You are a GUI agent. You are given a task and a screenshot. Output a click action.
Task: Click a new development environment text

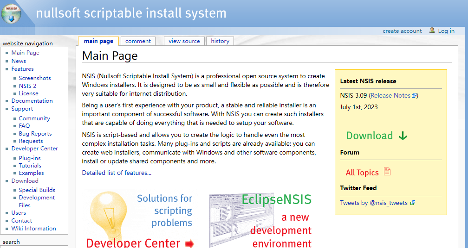pyautogui.click(x=280, y=230)
